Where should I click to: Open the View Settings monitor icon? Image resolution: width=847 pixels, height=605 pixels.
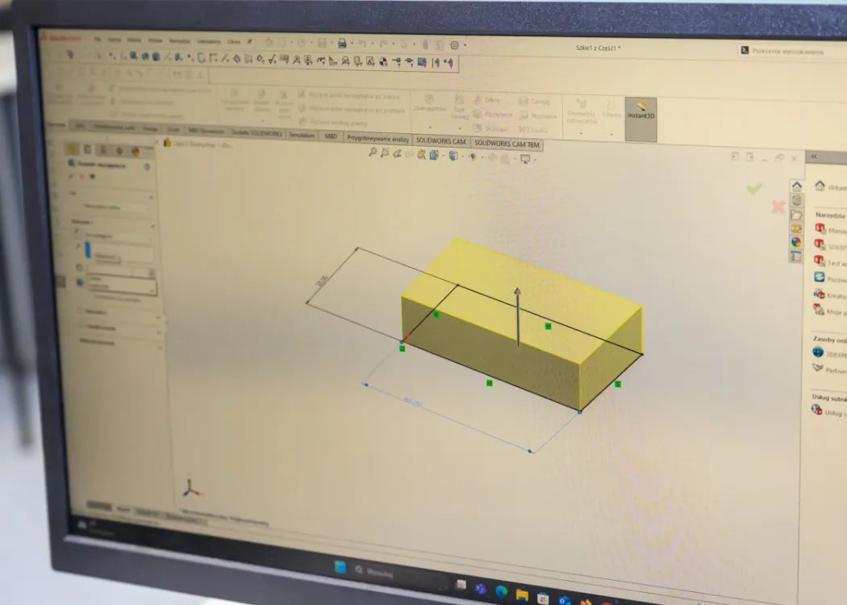[524, 159]
